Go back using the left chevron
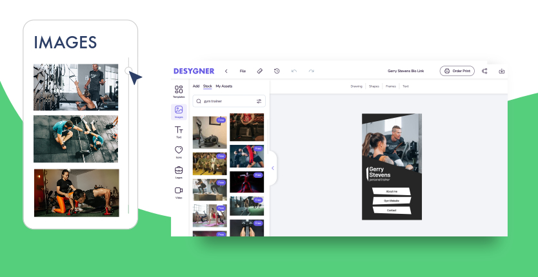 pos(226,71)
